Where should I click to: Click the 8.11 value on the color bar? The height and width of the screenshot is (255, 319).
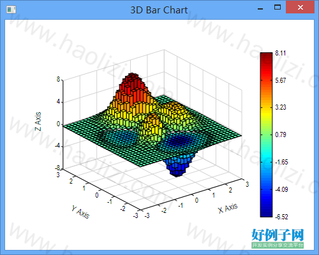(x=280, y=53)
